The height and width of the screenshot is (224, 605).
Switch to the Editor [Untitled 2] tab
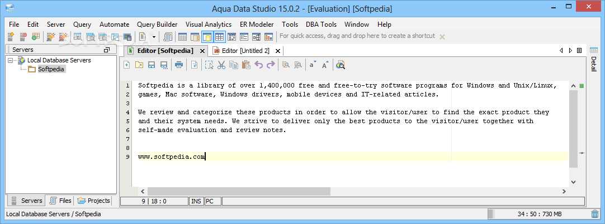(245, 50)
